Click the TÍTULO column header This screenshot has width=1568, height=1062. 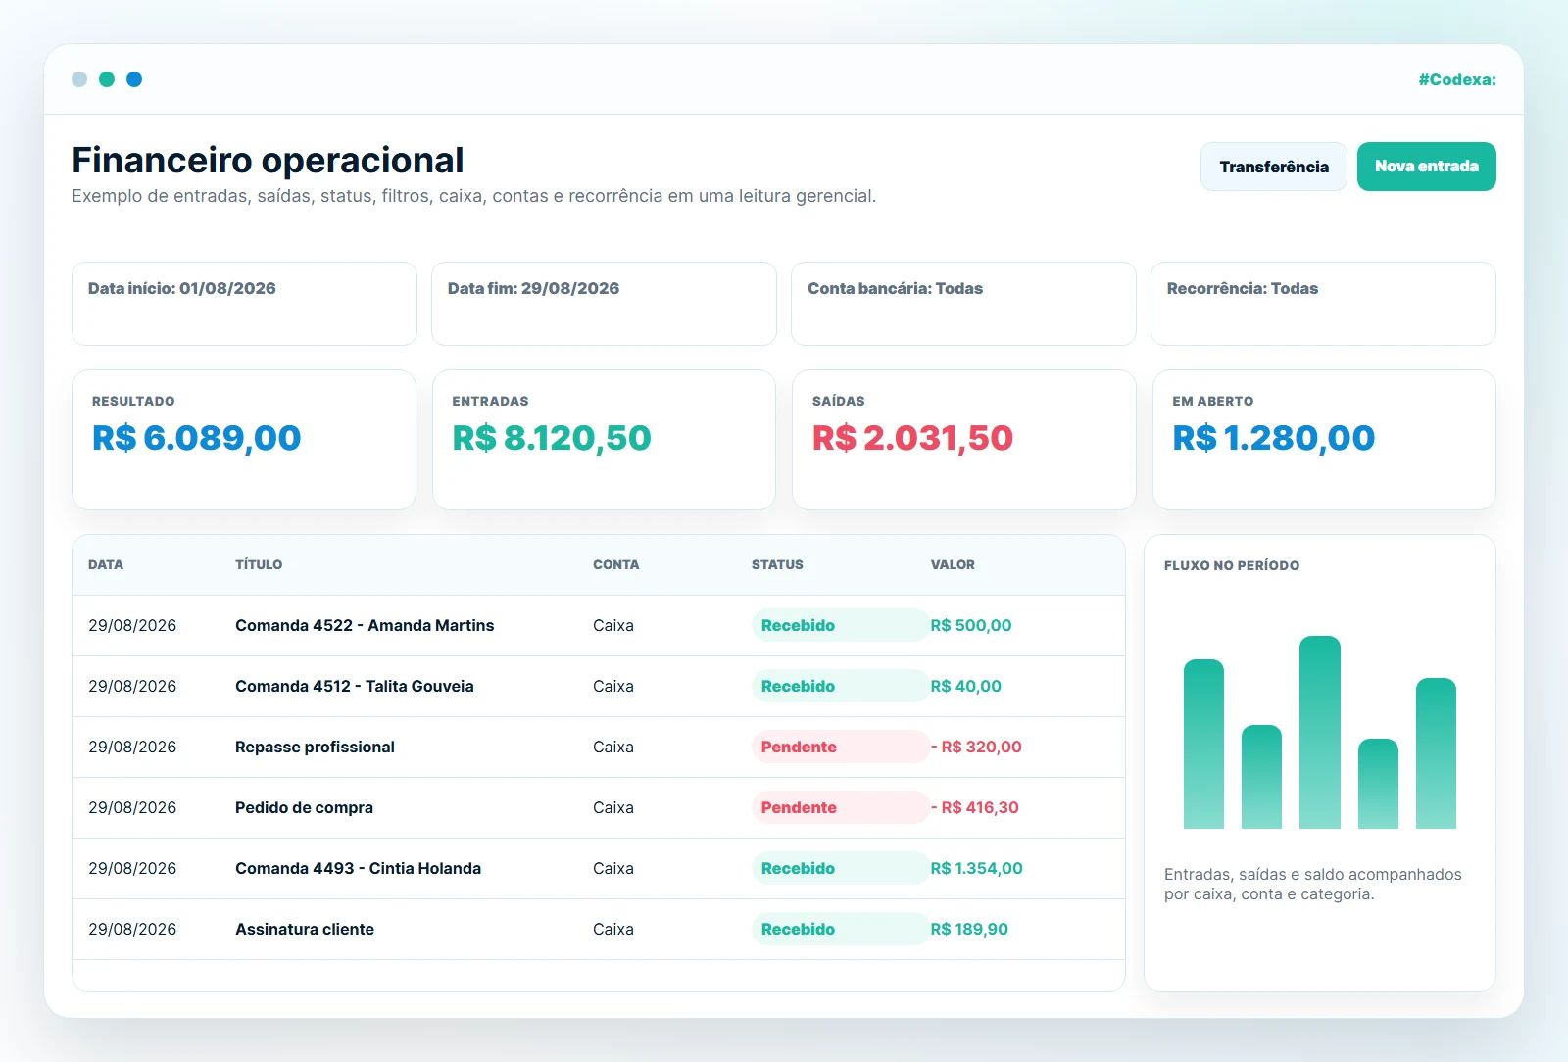pos(259,565)
